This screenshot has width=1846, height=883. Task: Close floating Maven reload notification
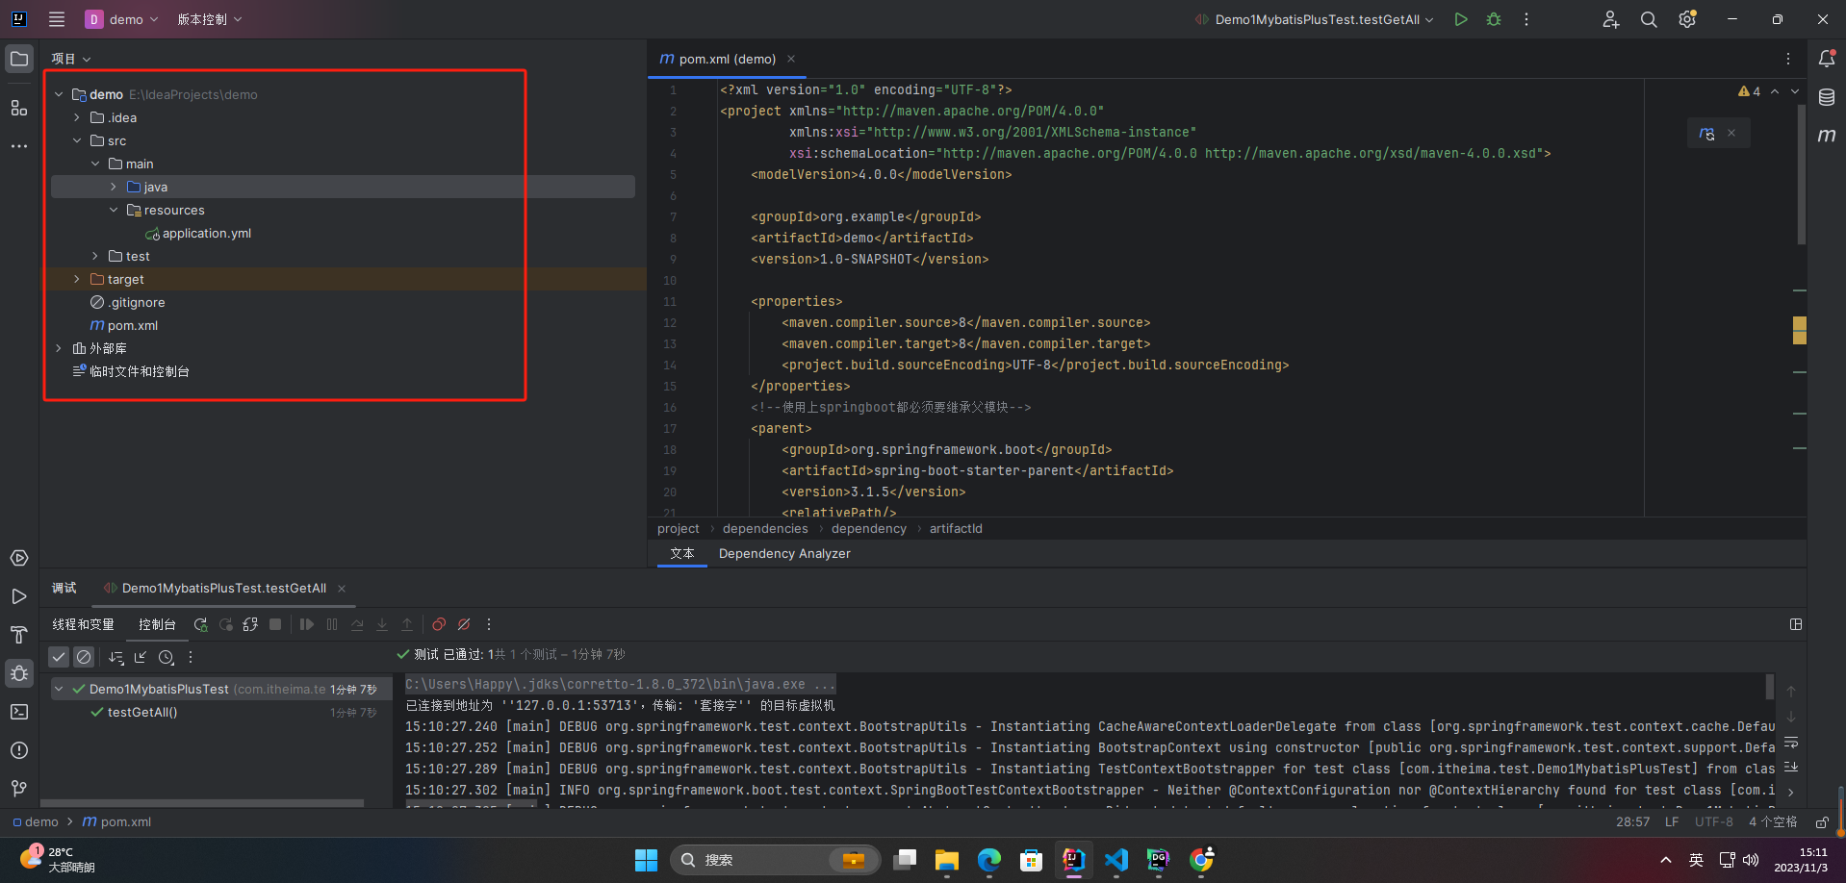tap(1731, 134)
